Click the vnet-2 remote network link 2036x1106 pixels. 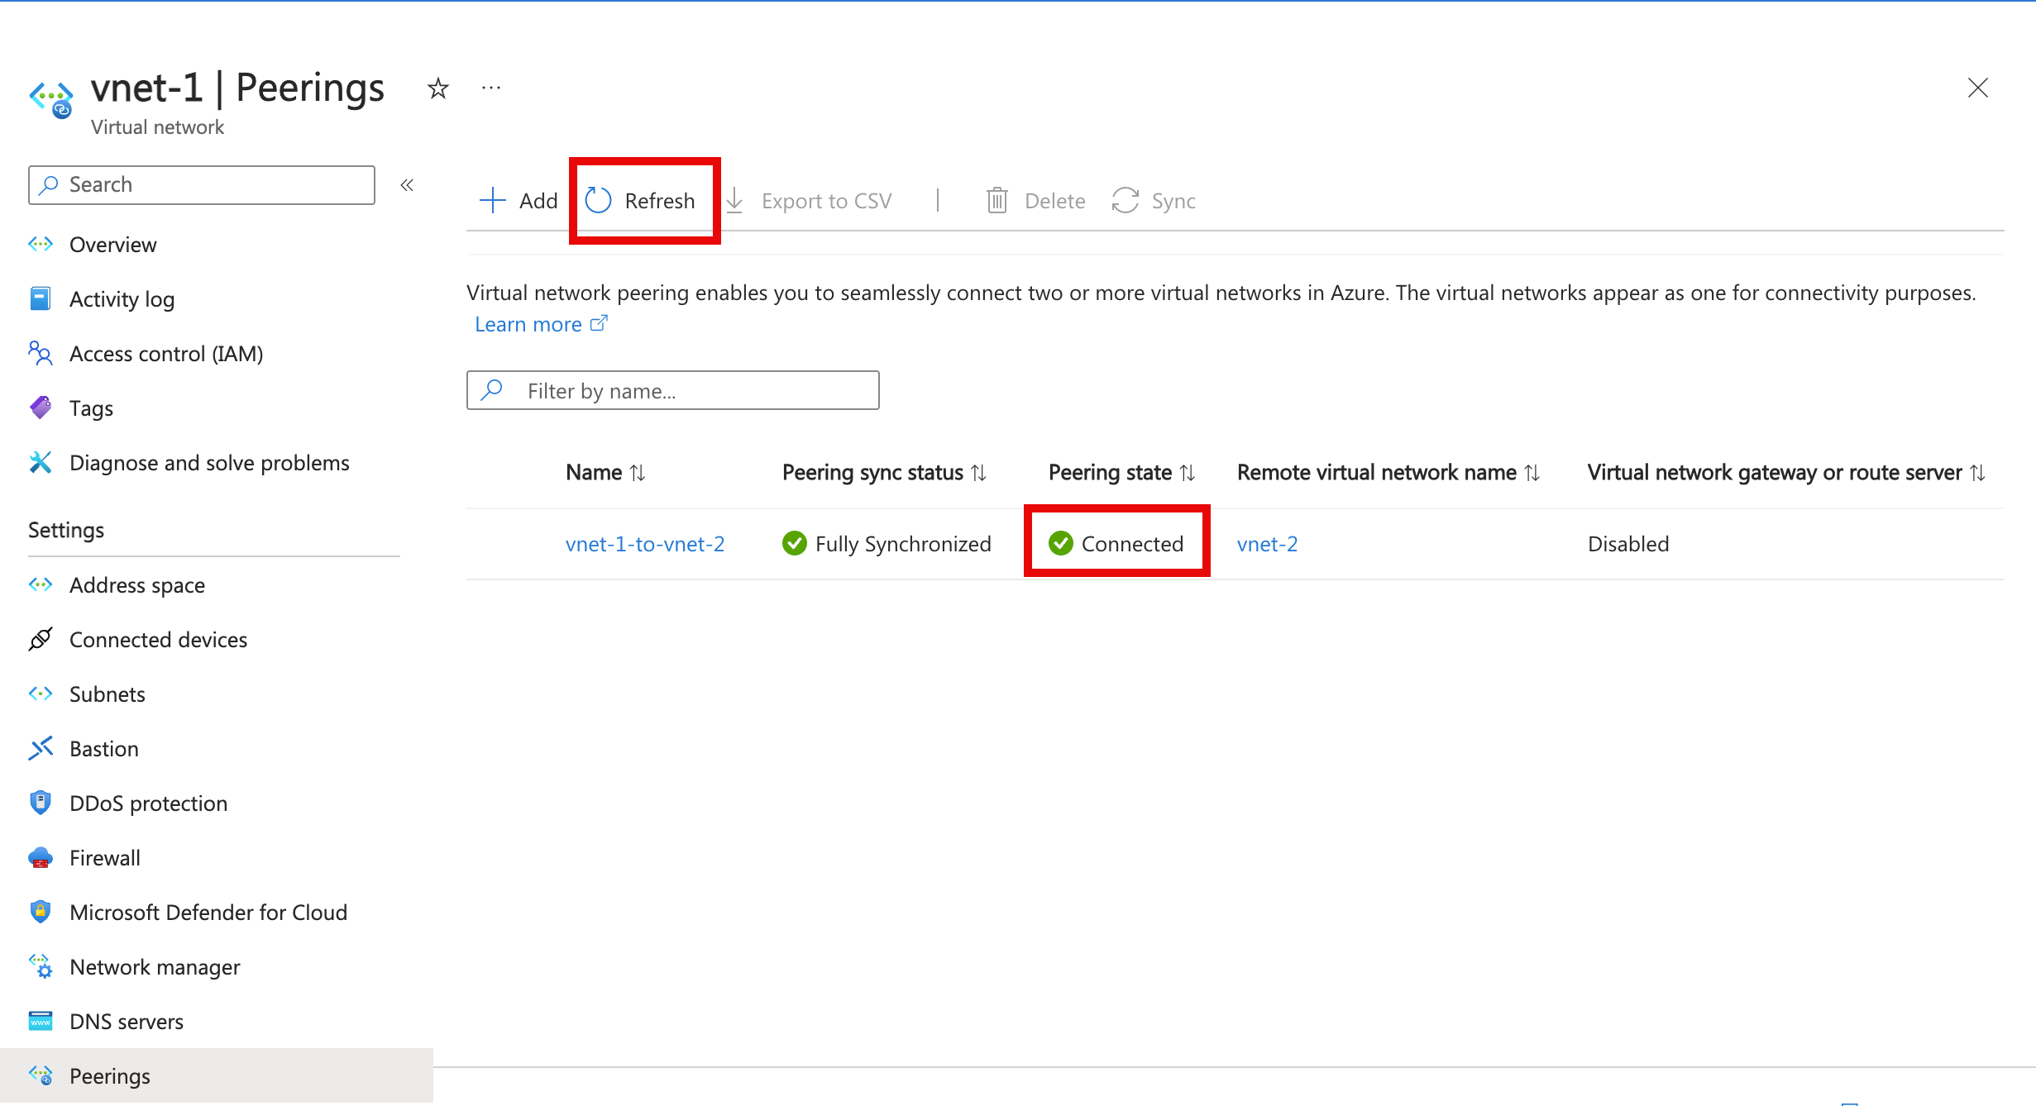coord(1265,542)
